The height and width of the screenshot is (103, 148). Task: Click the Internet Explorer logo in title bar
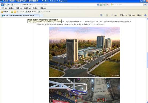click(x=1, y=1)
